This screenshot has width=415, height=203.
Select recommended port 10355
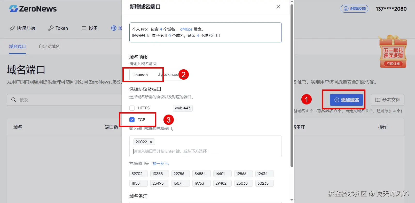(x=159, y=174)
